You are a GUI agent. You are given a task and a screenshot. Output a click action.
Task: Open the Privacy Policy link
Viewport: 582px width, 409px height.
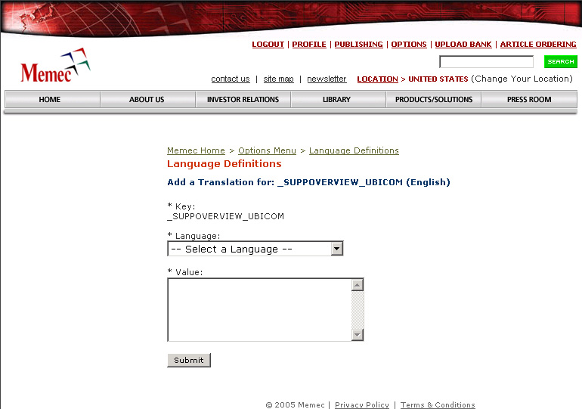362,405
